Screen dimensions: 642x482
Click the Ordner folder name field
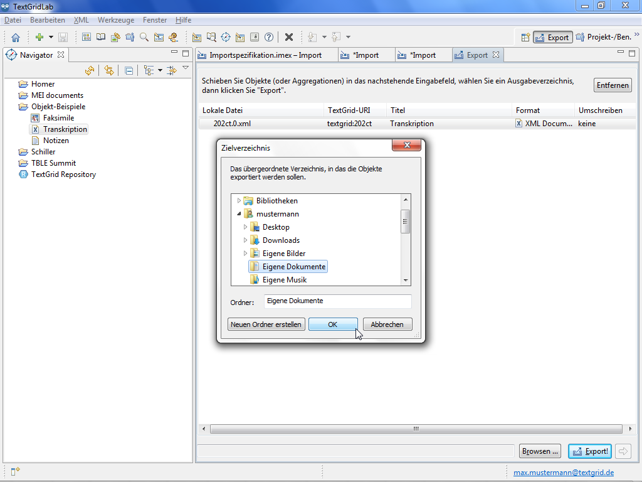[x=337, y=301]
